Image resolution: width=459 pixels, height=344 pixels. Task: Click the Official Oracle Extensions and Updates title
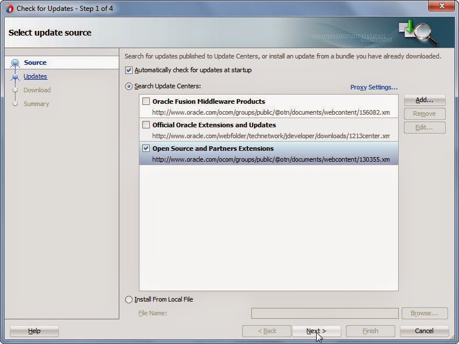214,125
